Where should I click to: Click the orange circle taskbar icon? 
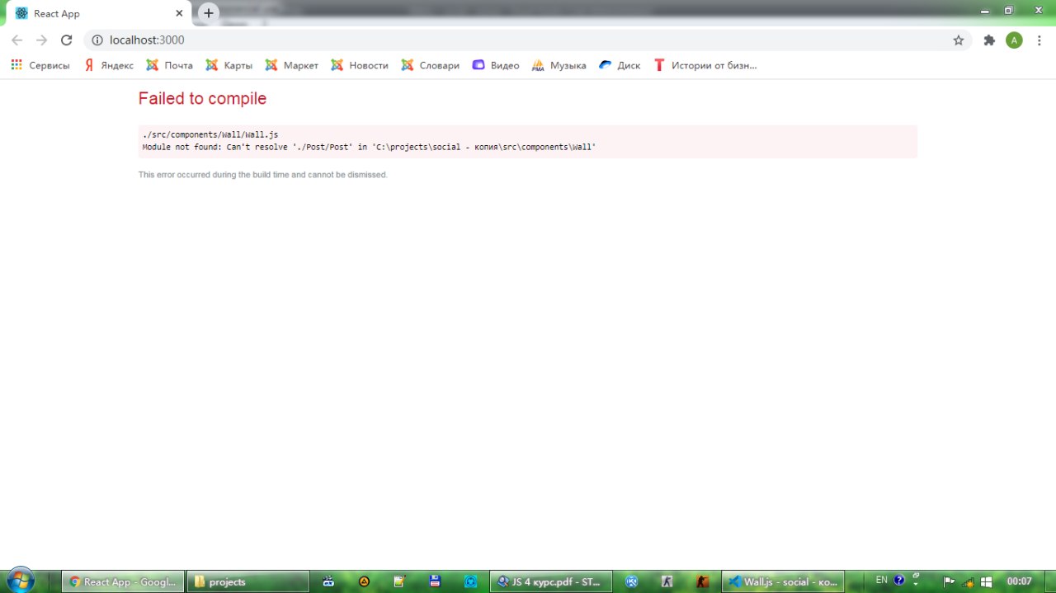(x=364, y=581)
